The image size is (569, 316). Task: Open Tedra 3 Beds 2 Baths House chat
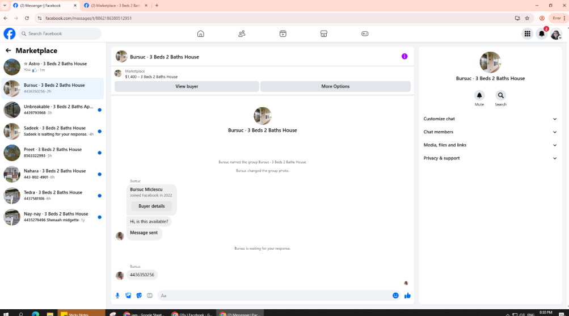[x=53, y=195]
